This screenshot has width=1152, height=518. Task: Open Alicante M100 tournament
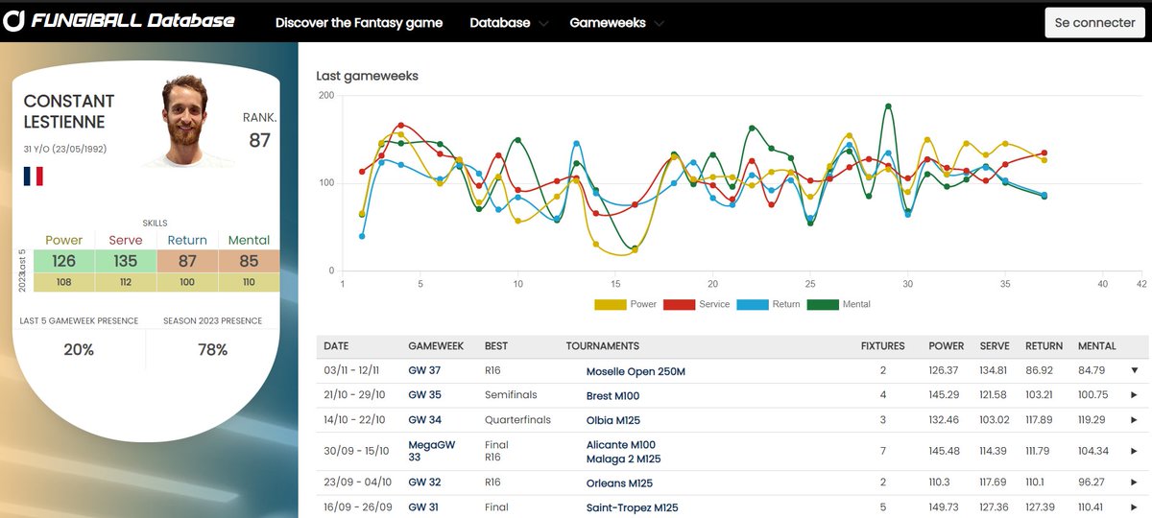point(620,444)
